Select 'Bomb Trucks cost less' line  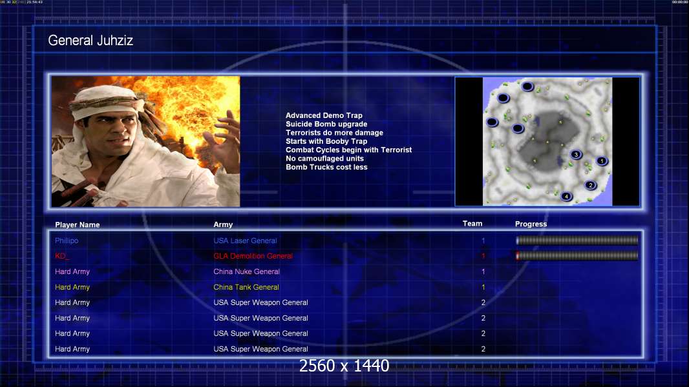coord(326,167)
